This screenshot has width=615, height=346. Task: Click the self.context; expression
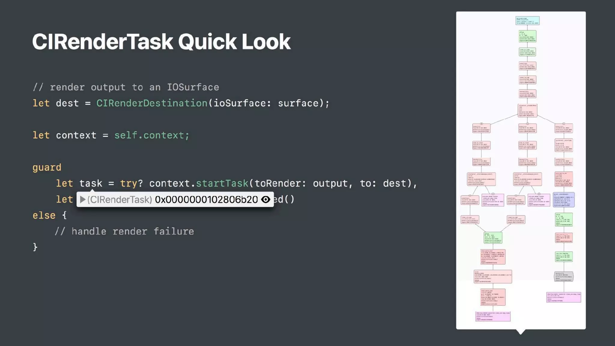pyautogui.click(x=152, y=135)
